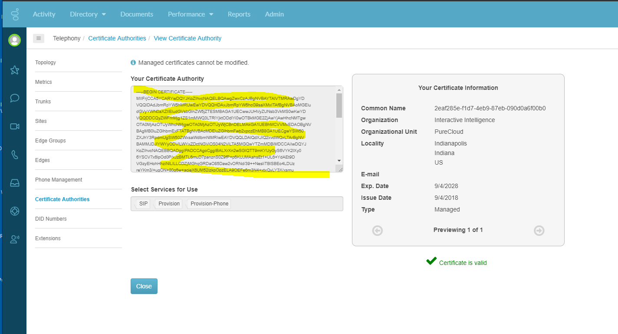Follow the View Certificate Authority breadcrumb link

click(187, 38)
